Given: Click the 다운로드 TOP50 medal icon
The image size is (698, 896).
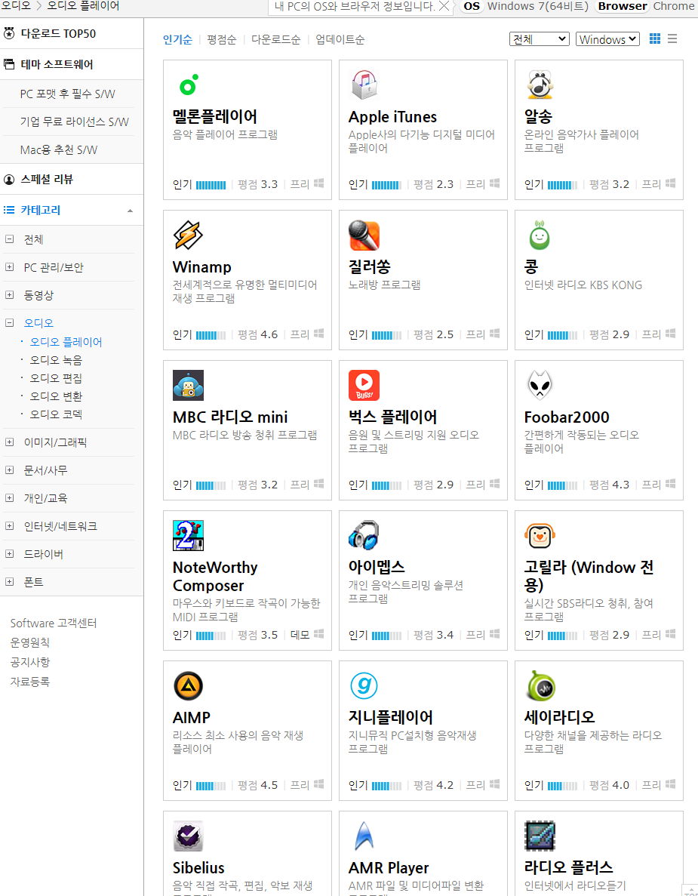Looking at the screenshot, I should pyautogui.click(x=8, y=33).
